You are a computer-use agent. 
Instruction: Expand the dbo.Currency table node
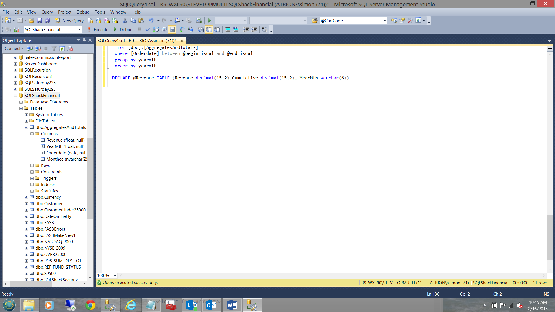click(x=26, y=197)
